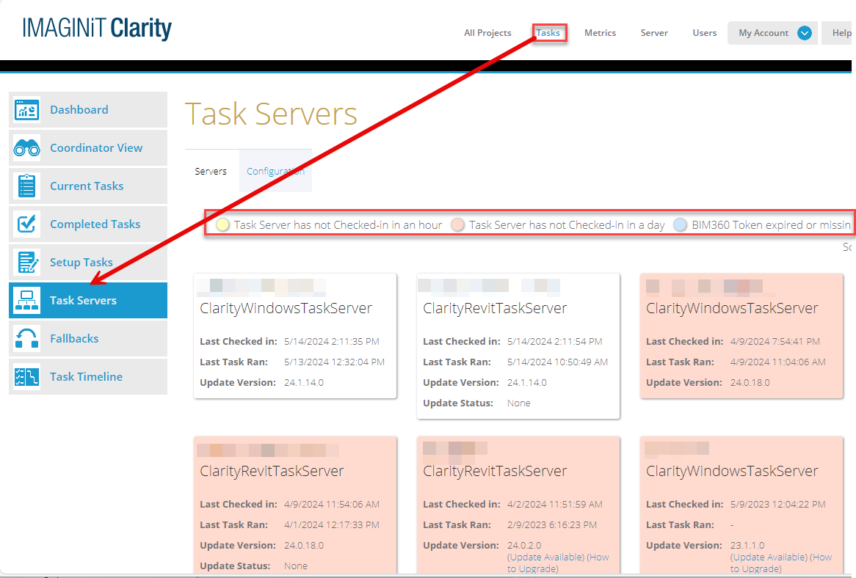Open the Tasks menu in top navigation
Screen dimensions: 856x578
tap(548, 33)
